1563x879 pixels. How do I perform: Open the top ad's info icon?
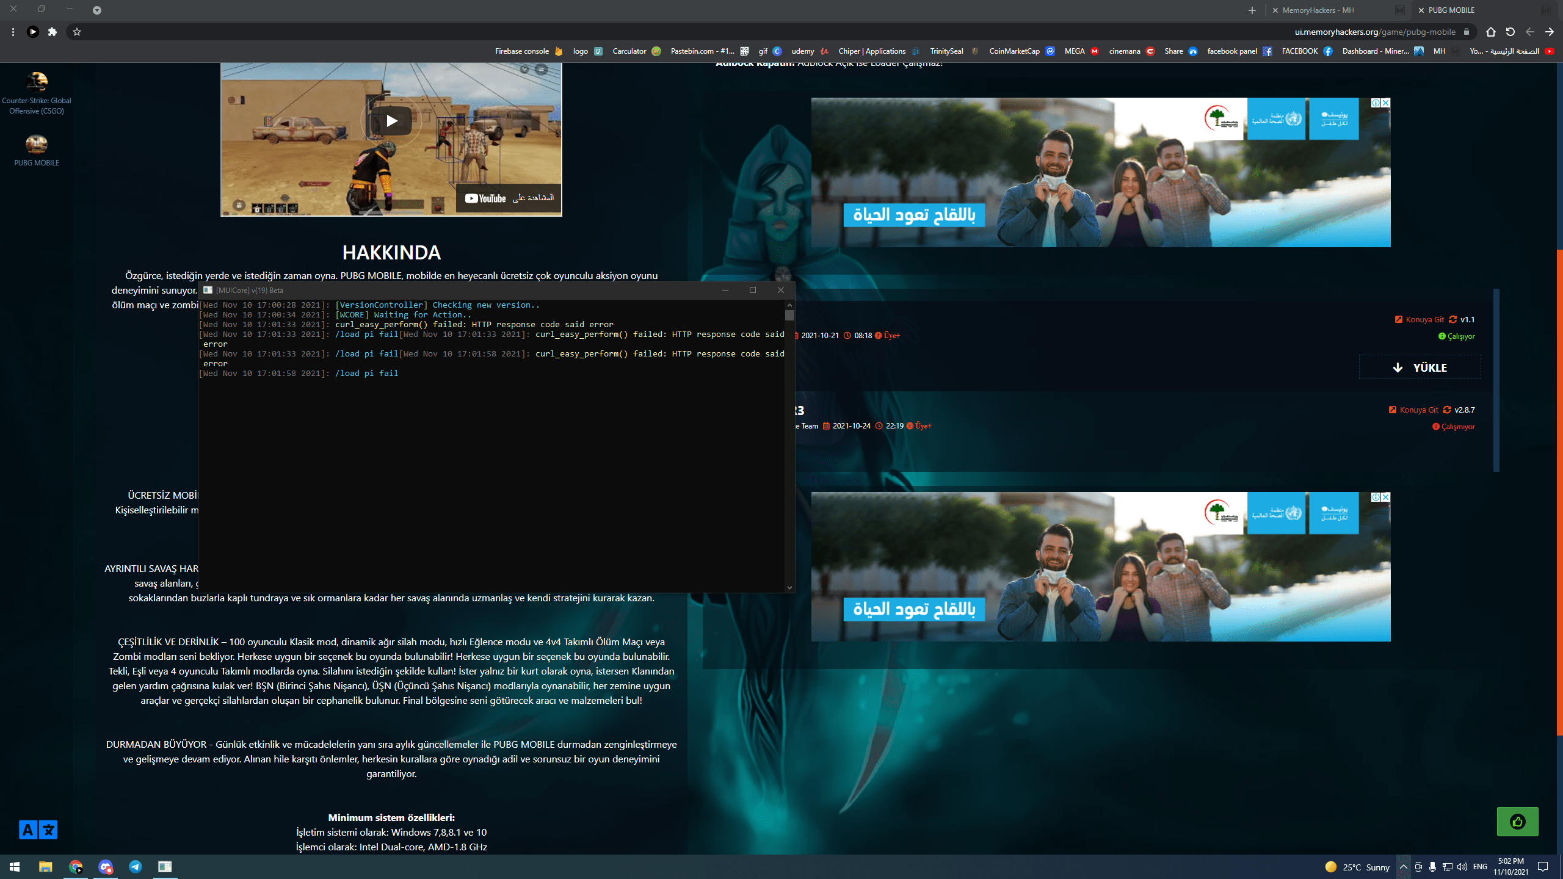1376,103
